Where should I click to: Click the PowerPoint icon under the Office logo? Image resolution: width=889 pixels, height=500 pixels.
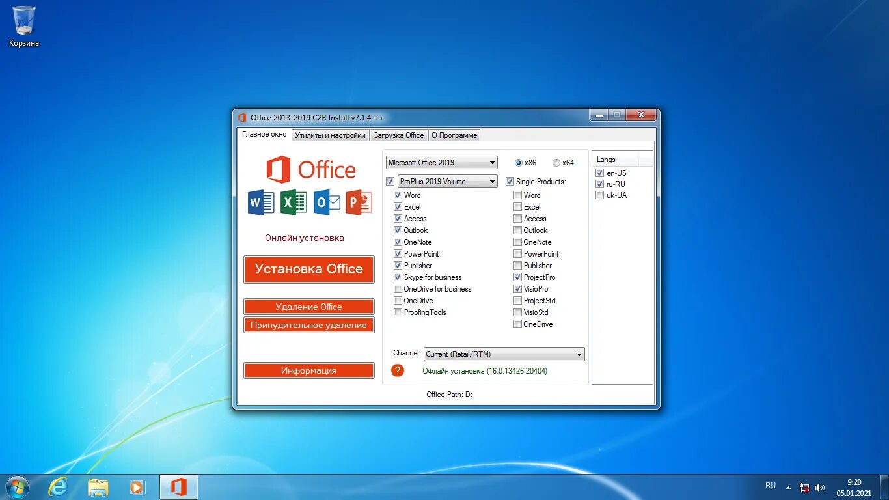359,202
